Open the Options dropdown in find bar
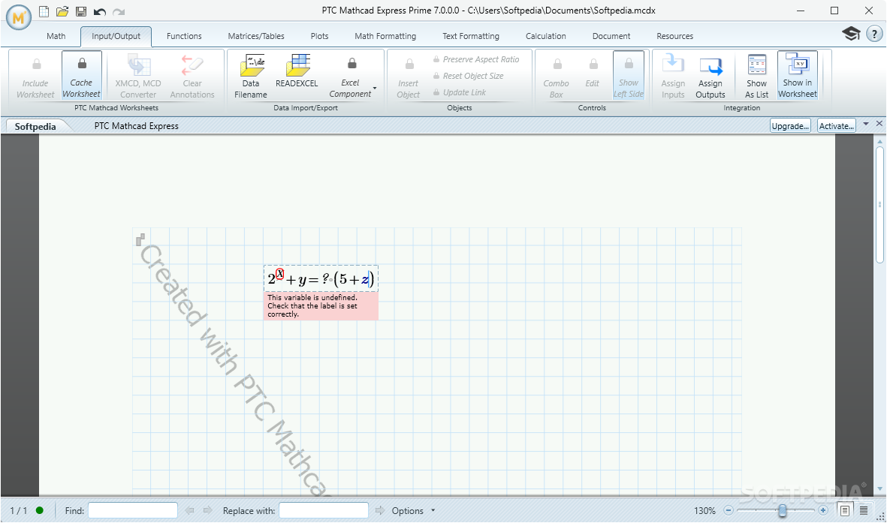 (x=414, y=510)
